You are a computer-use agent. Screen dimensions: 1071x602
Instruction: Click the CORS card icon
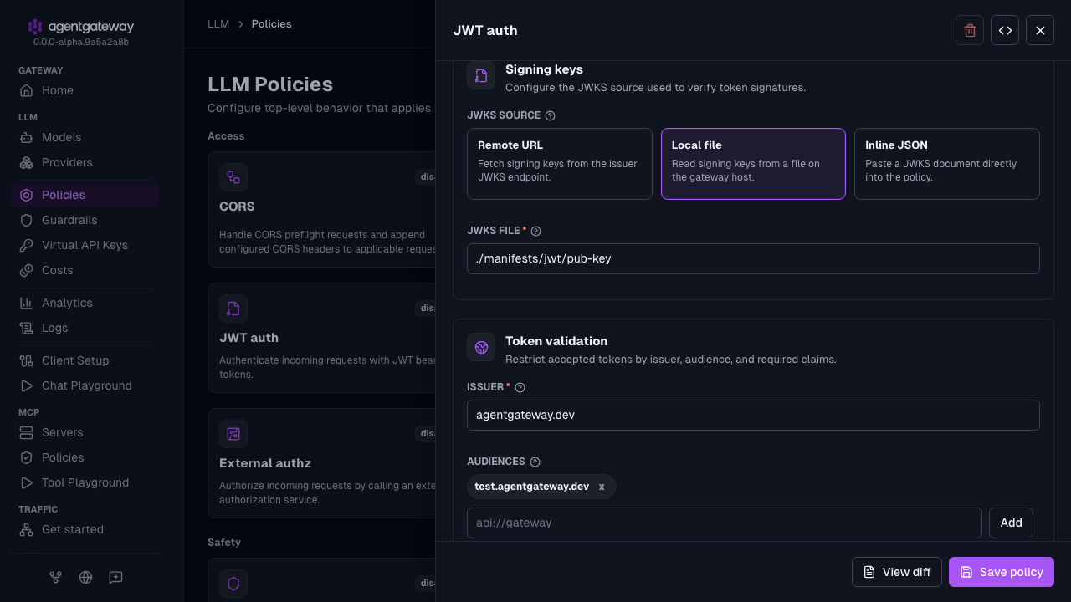point(233,177)
